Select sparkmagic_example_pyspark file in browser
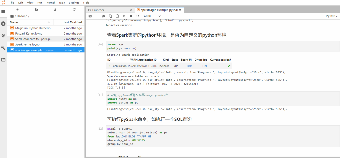 pos(46,50)
